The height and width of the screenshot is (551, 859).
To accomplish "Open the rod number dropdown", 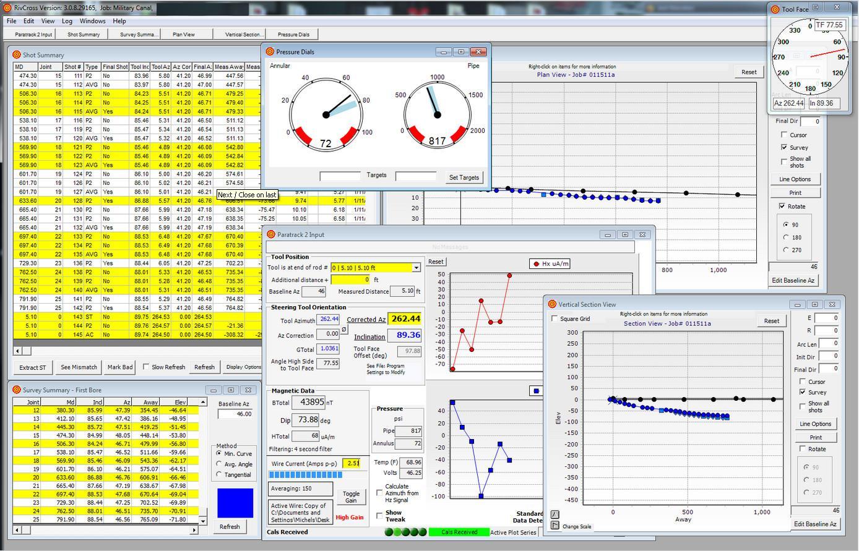I will [x=417, y=268].
